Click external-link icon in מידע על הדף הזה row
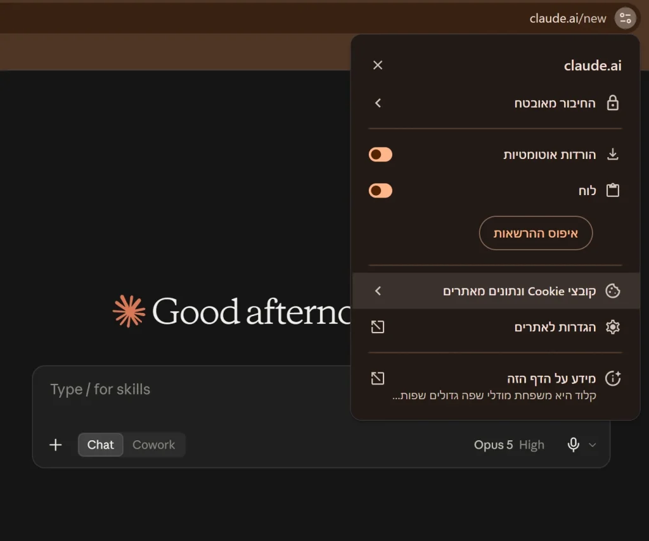 [x=378, y=378]
